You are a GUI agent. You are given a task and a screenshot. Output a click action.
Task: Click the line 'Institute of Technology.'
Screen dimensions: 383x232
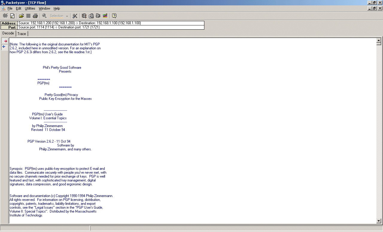tap(26, 215)
